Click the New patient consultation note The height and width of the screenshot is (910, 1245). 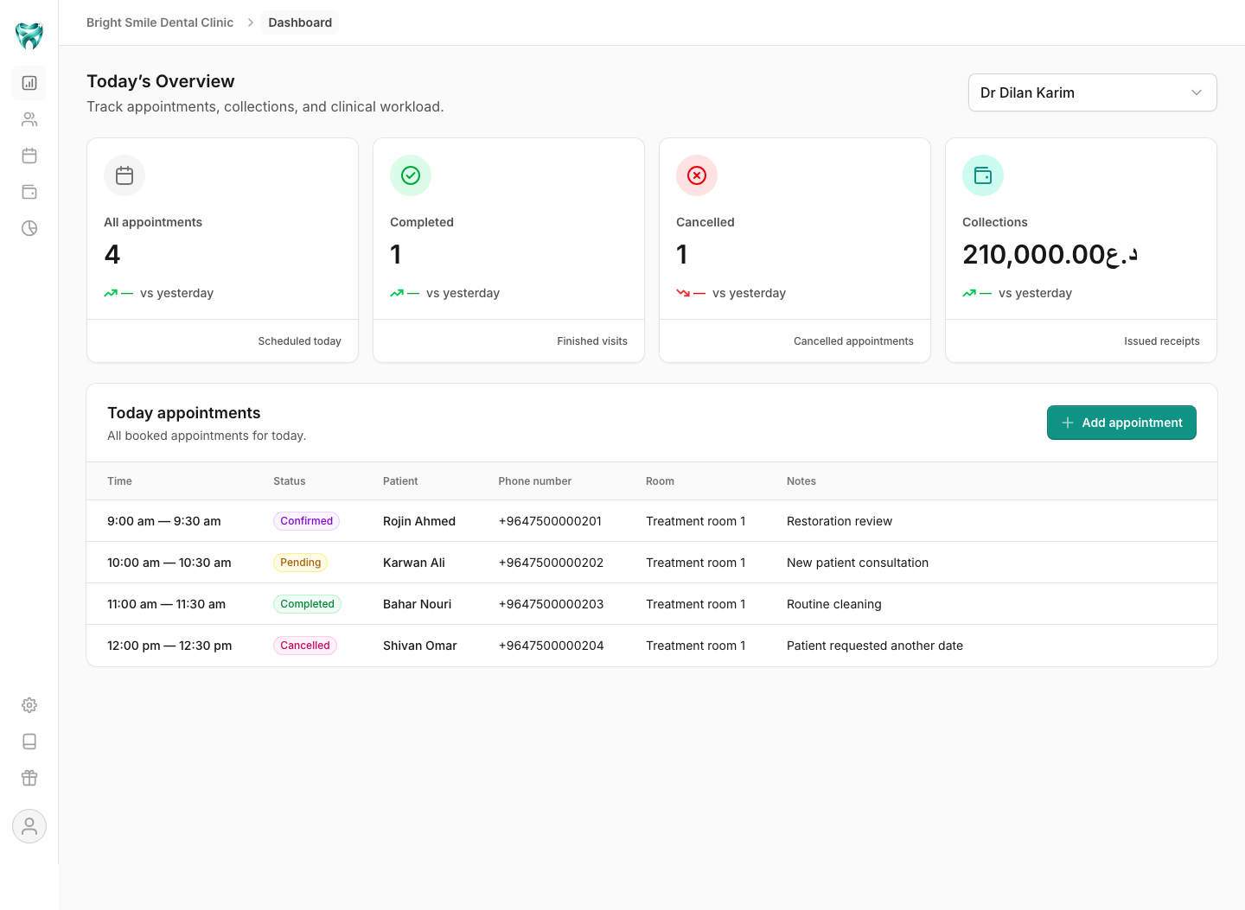pyautogui.click(x=858, y=563)
